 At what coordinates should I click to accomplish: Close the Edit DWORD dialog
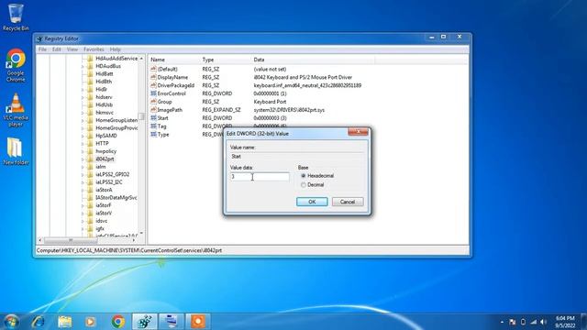tap(358, 132)
